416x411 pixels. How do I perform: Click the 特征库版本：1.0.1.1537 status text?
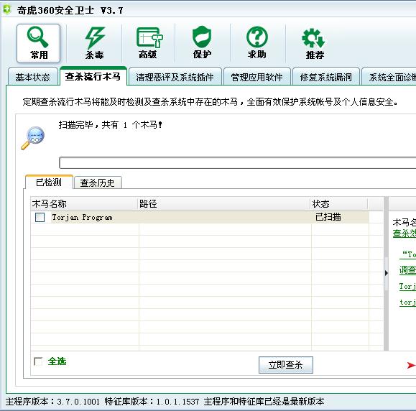tap(152, 402)
